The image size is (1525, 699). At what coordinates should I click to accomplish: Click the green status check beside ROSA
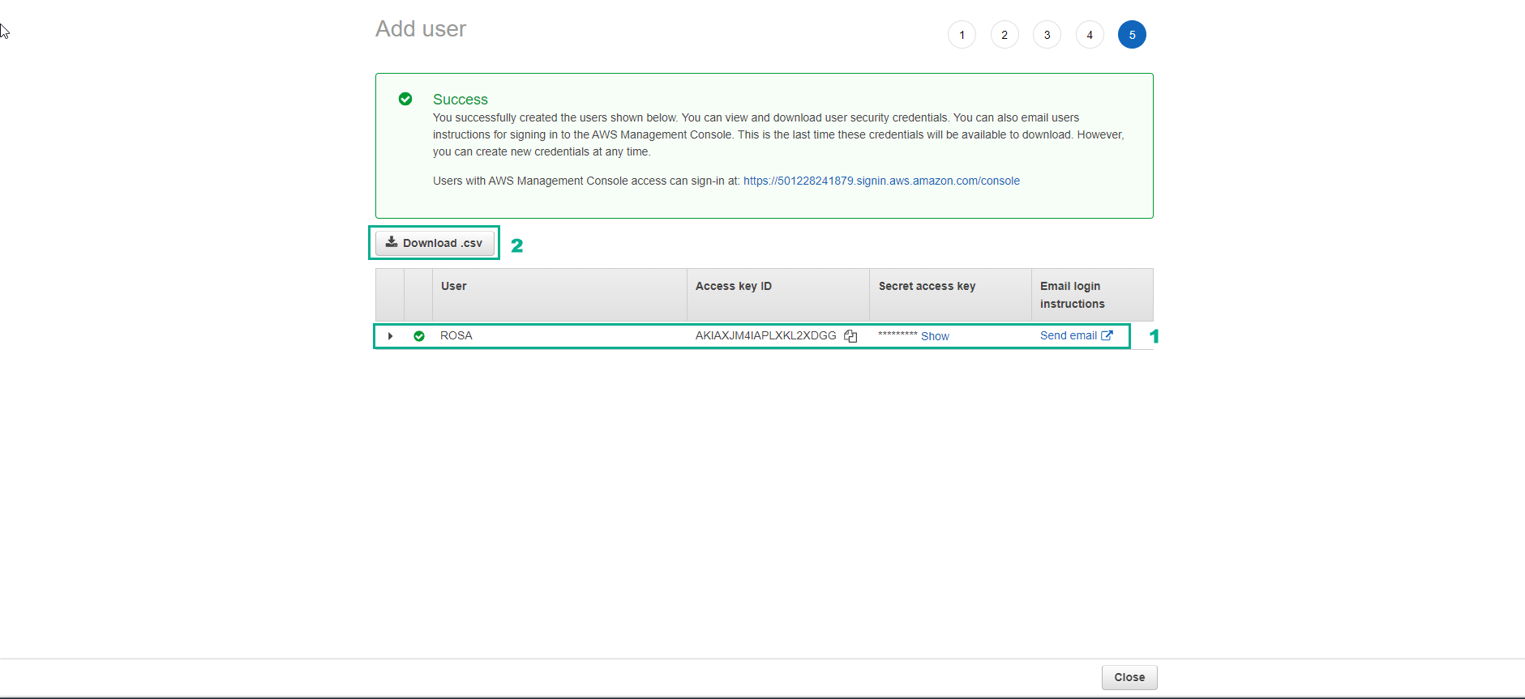(419, 336)
